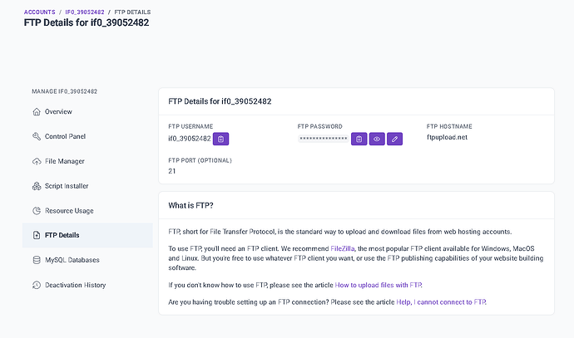Open Help, I cannot connect to FTP article
Screen dimensions: 574x338
point(441,302)
